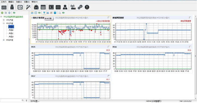Click the exclamation alert icon
Image resolution: width=197 pixels, height=103 pixels.
click(87, 7)
